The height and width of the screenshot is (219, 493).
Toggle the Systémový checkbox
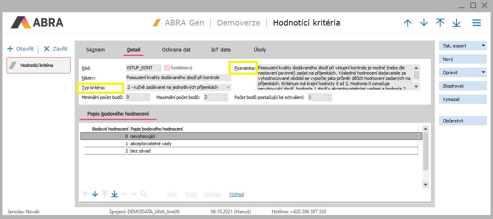point(166,68)
